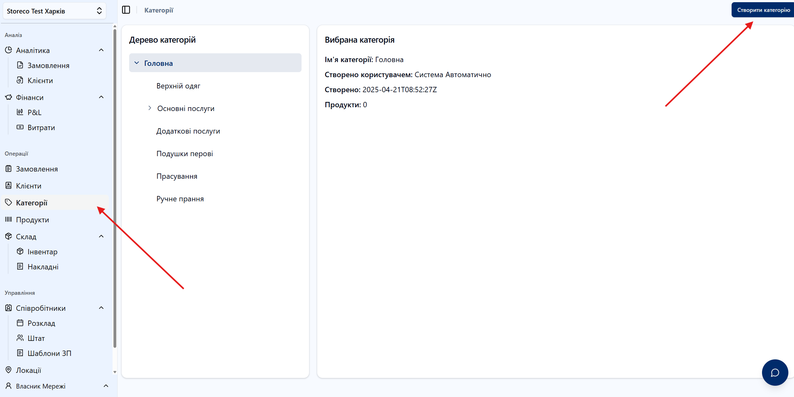The image size is (794, 397).
Task: Open the Storeco Test Харків location switcher
Action: (55, 11)
